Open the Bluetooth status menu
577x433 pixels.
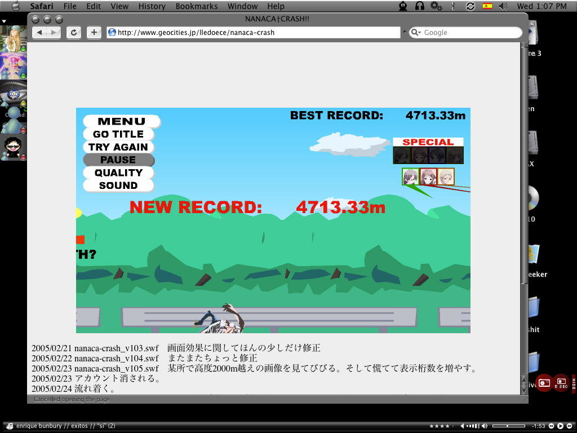pyautogui.click(x=454, y=6)
